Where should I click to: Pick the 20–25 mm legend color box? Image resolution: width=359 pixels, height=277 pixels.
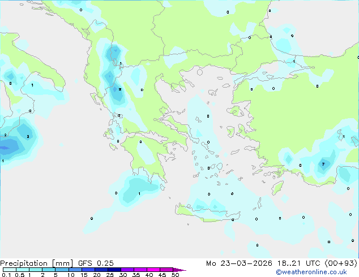[101, 270]
